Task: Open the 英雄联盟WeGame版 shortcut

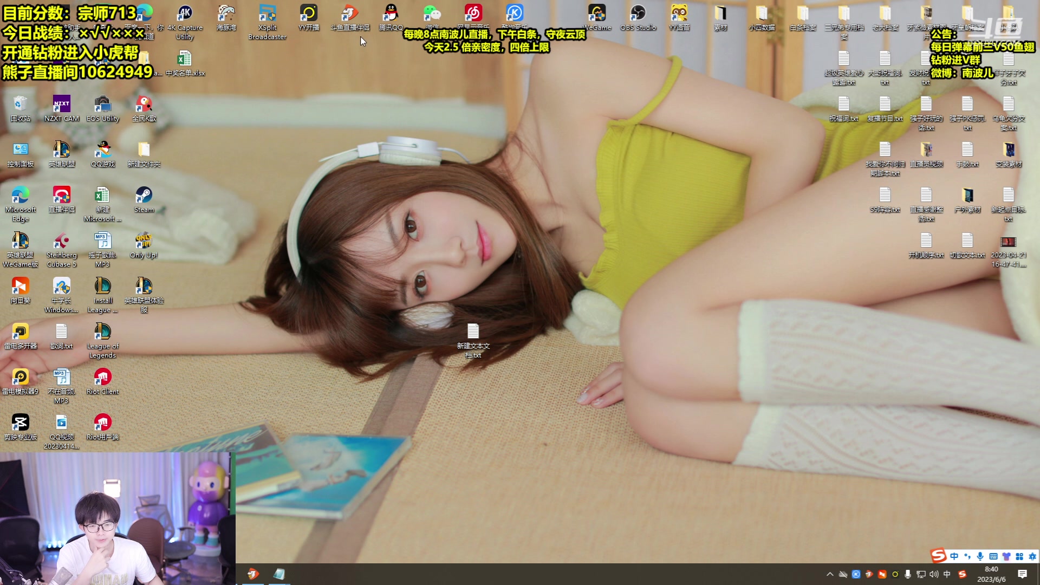Action: 21,250
